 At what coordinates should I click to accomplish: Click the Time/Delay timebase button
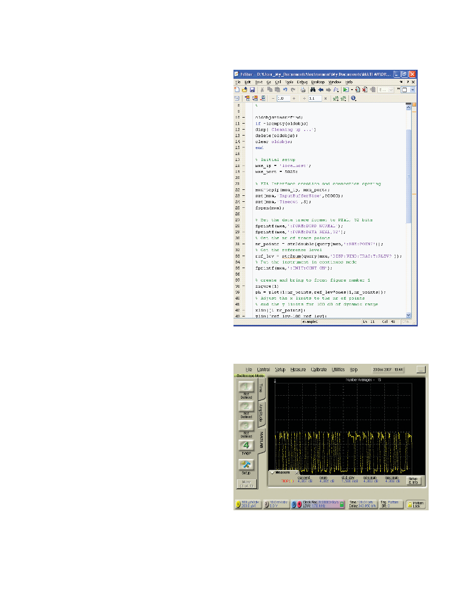(363, 504)
